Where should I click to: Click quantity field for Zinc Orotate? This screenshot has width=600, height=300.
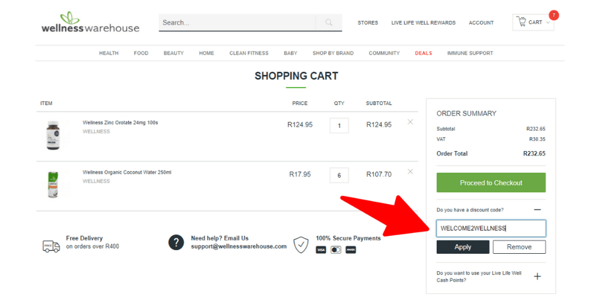pos(339,125)
